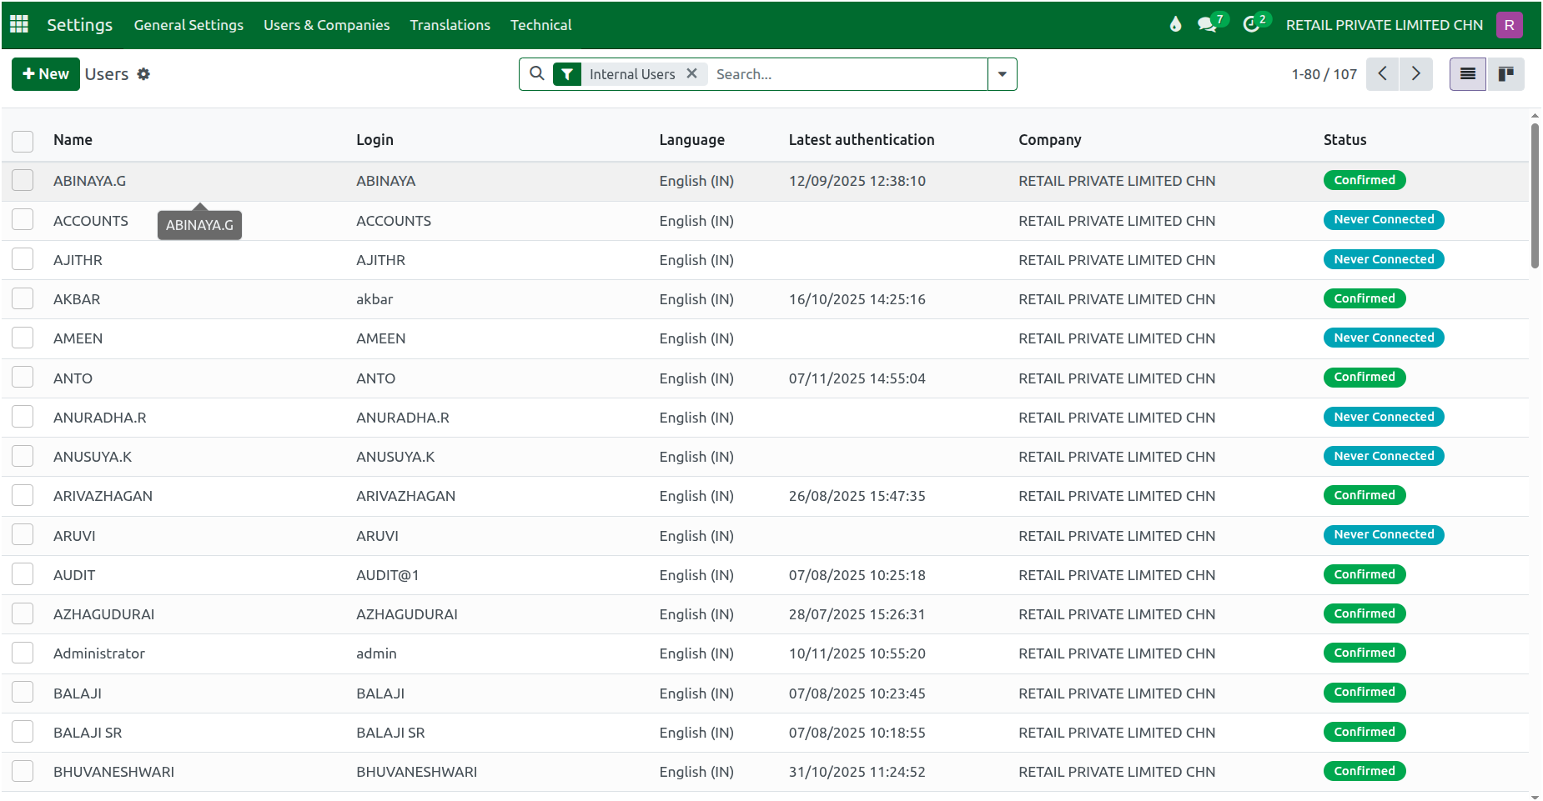Screen dimensions: 1543x801
Task: Open the activities panel
Action: tap(1250, 24)
